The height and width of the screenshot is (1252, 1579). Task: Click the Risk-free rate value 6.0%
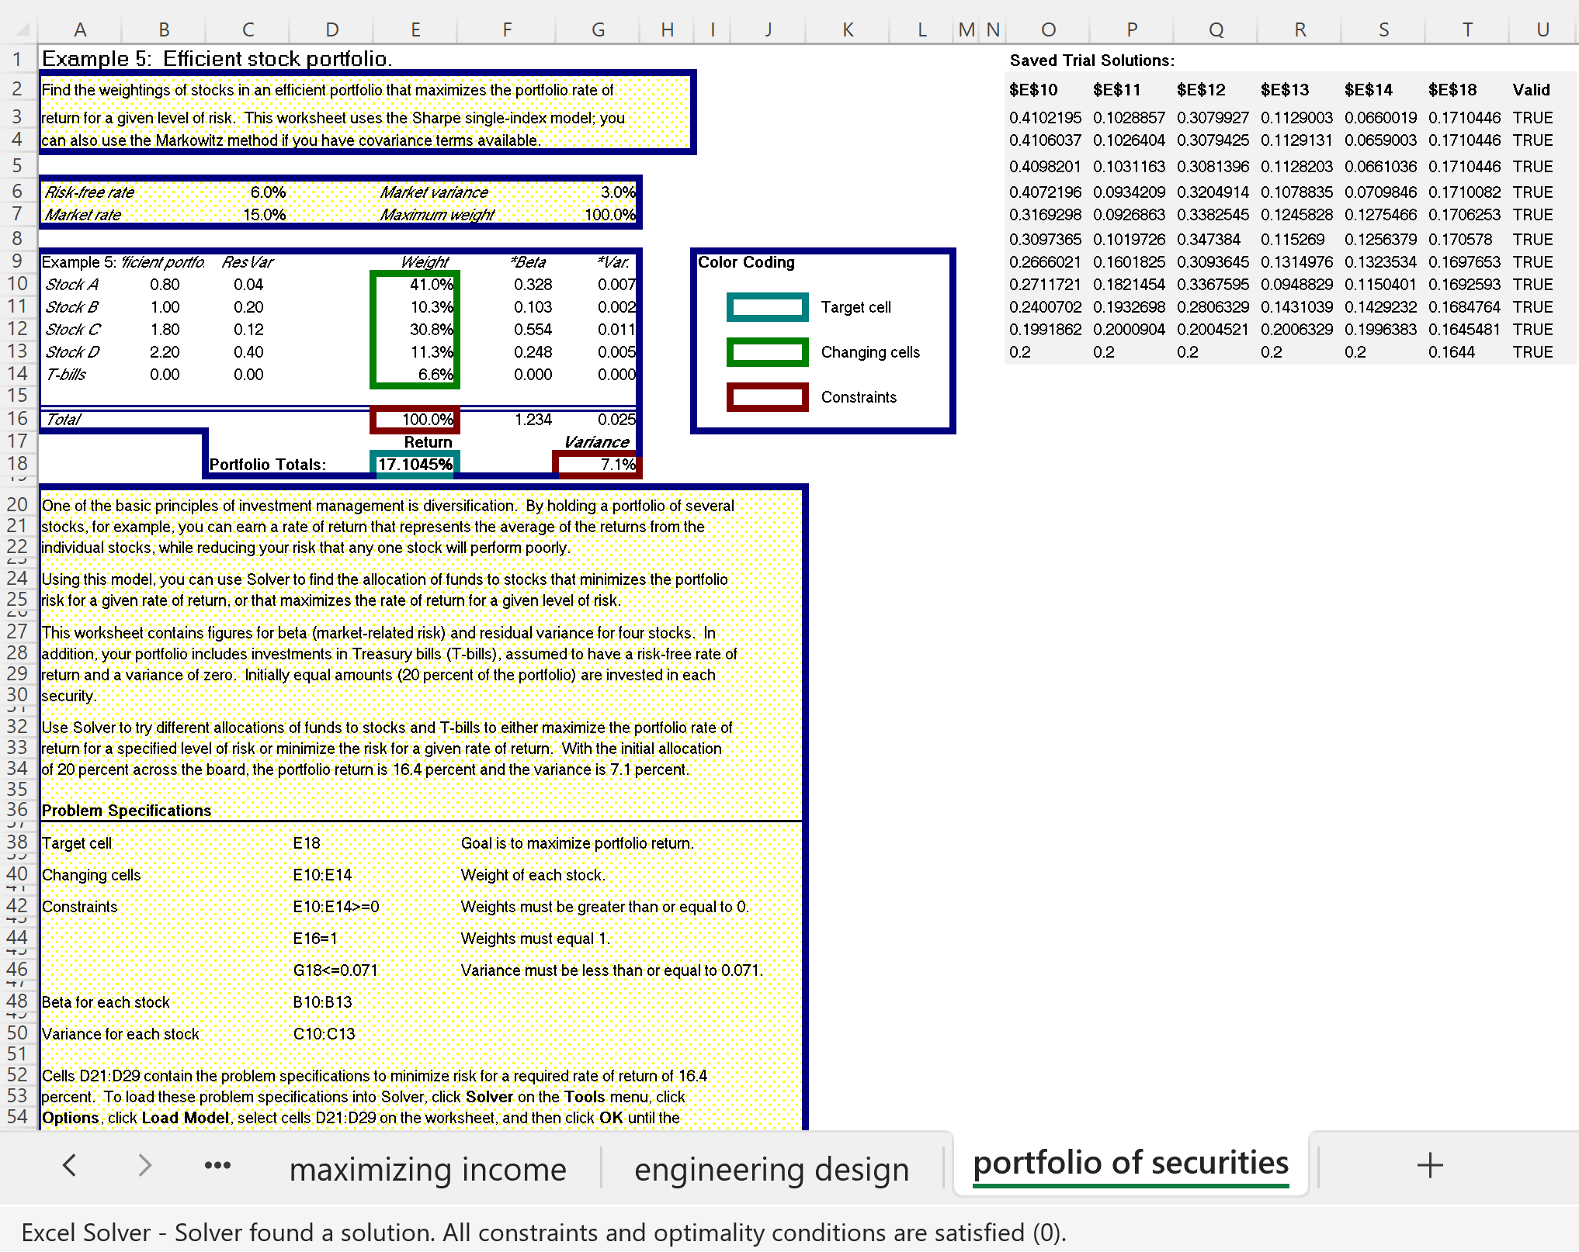tap(268, 192)
